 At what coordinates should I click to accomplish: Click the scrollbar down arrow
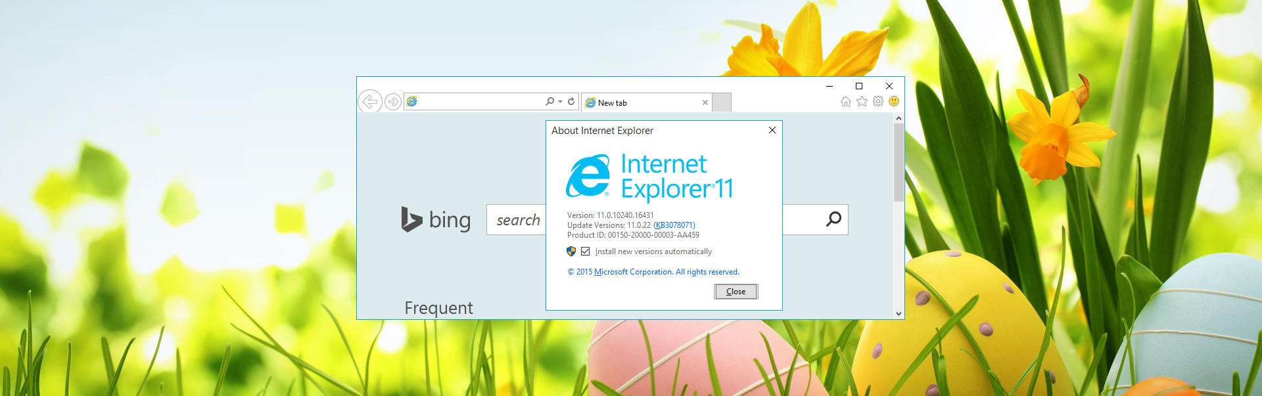pyautogui.click(x=899, y=314)
